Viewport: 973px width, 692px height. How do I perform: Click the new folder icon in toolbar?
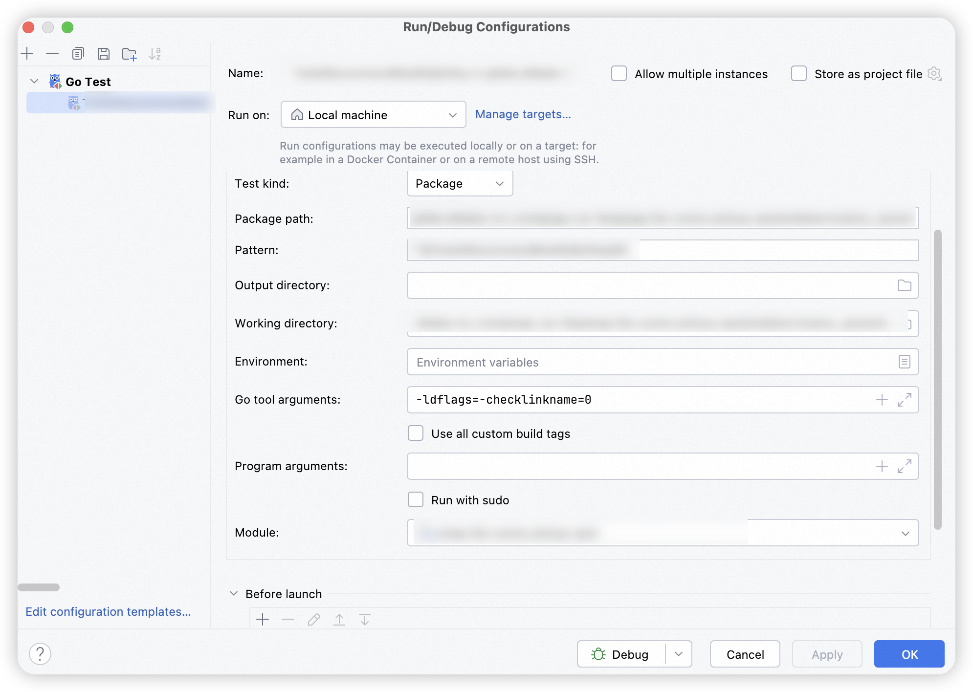pyautogui.click(x=129, y=53)
